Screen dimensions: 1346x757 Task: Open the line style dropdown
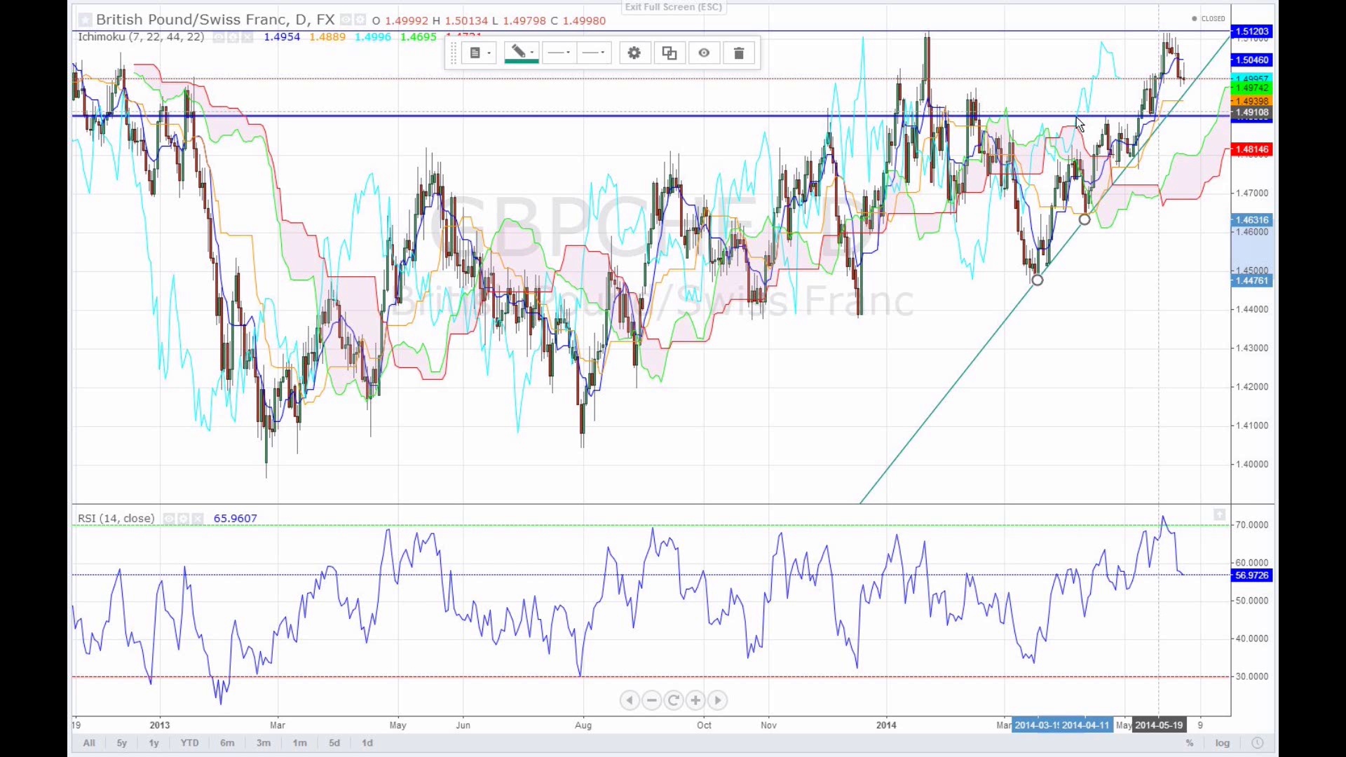coord(559,53)
